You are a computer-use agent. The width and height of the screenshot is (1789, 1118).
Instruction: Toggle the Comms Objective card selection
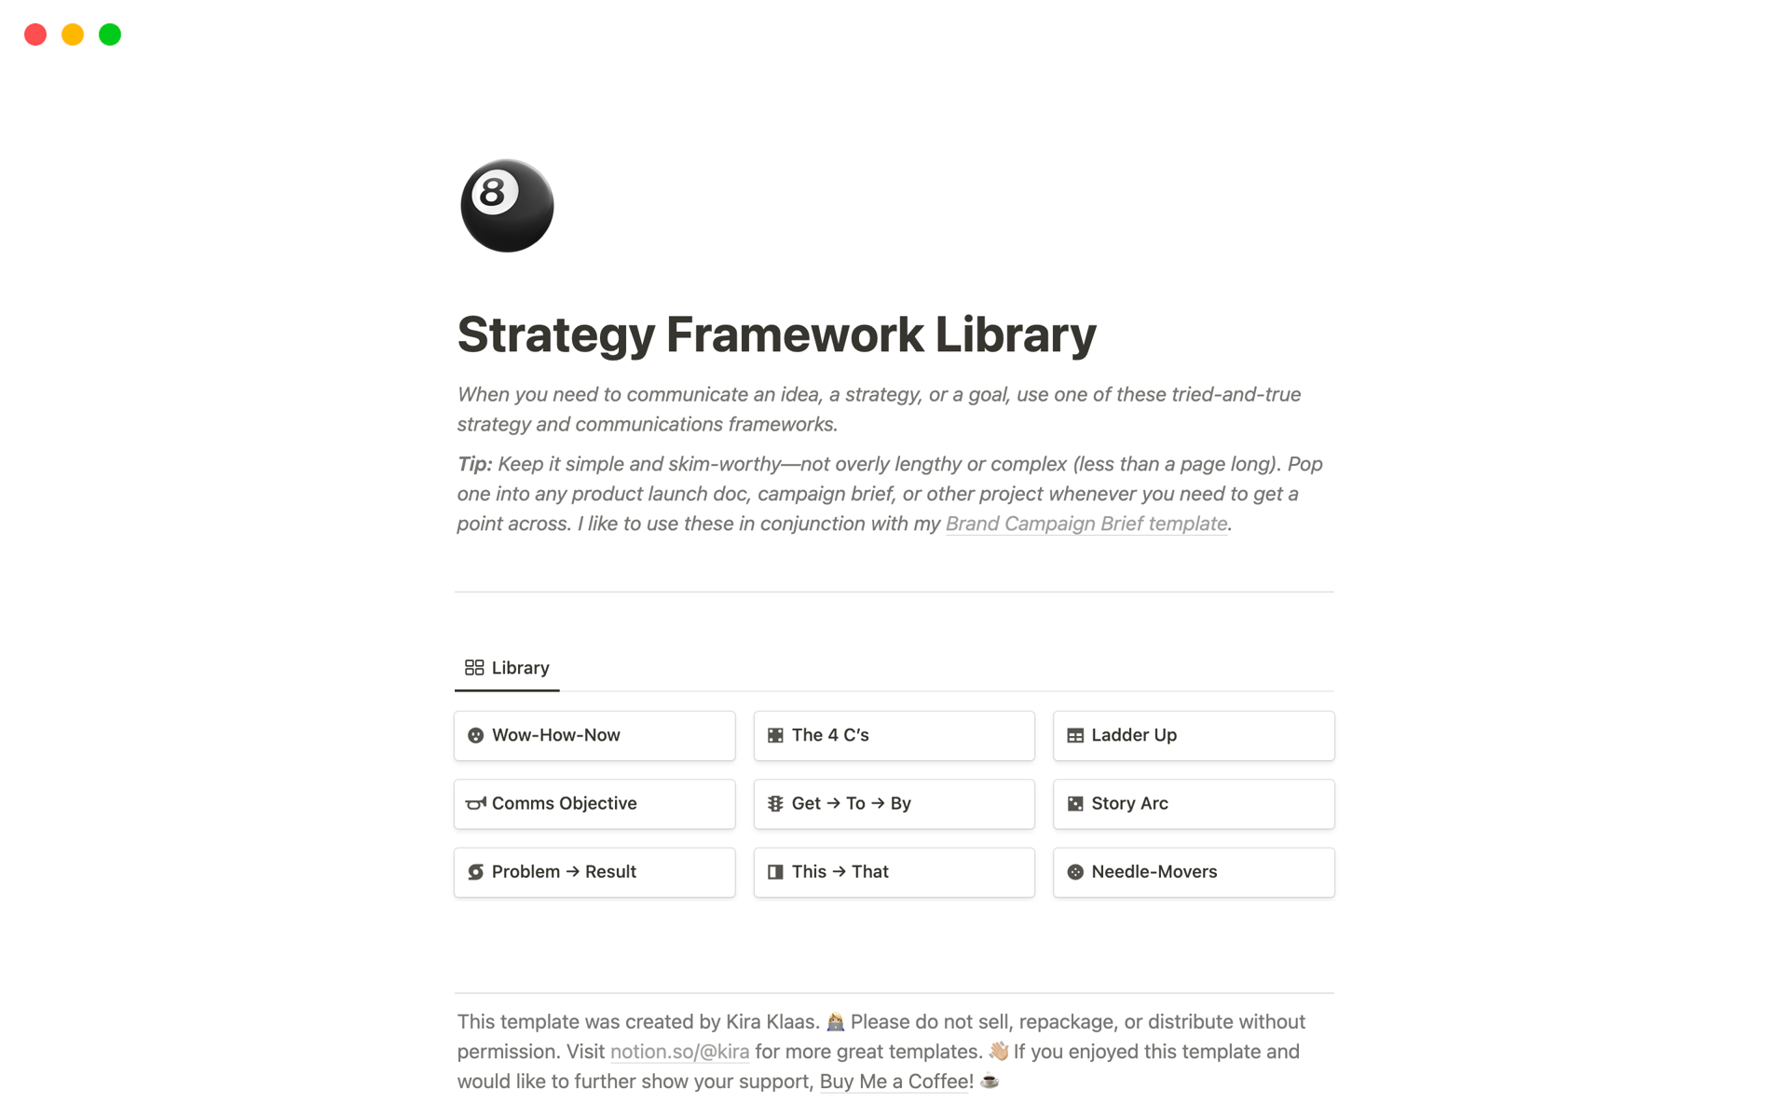click(595, 802)
